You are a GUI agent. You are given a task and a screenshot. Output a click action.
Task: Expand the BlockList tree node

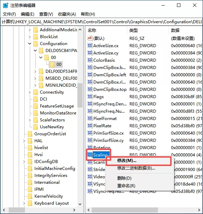(29, 36)
